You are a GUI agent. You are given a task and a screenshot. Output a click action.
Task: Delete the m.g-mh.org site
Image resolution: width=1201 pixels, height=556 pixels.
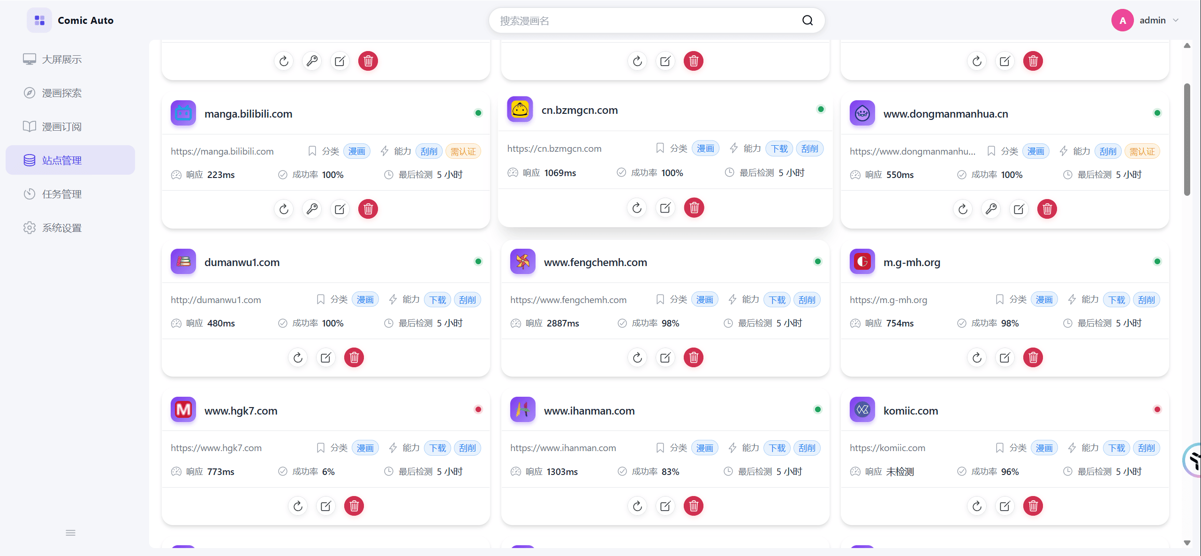[x=1033, y=357]
